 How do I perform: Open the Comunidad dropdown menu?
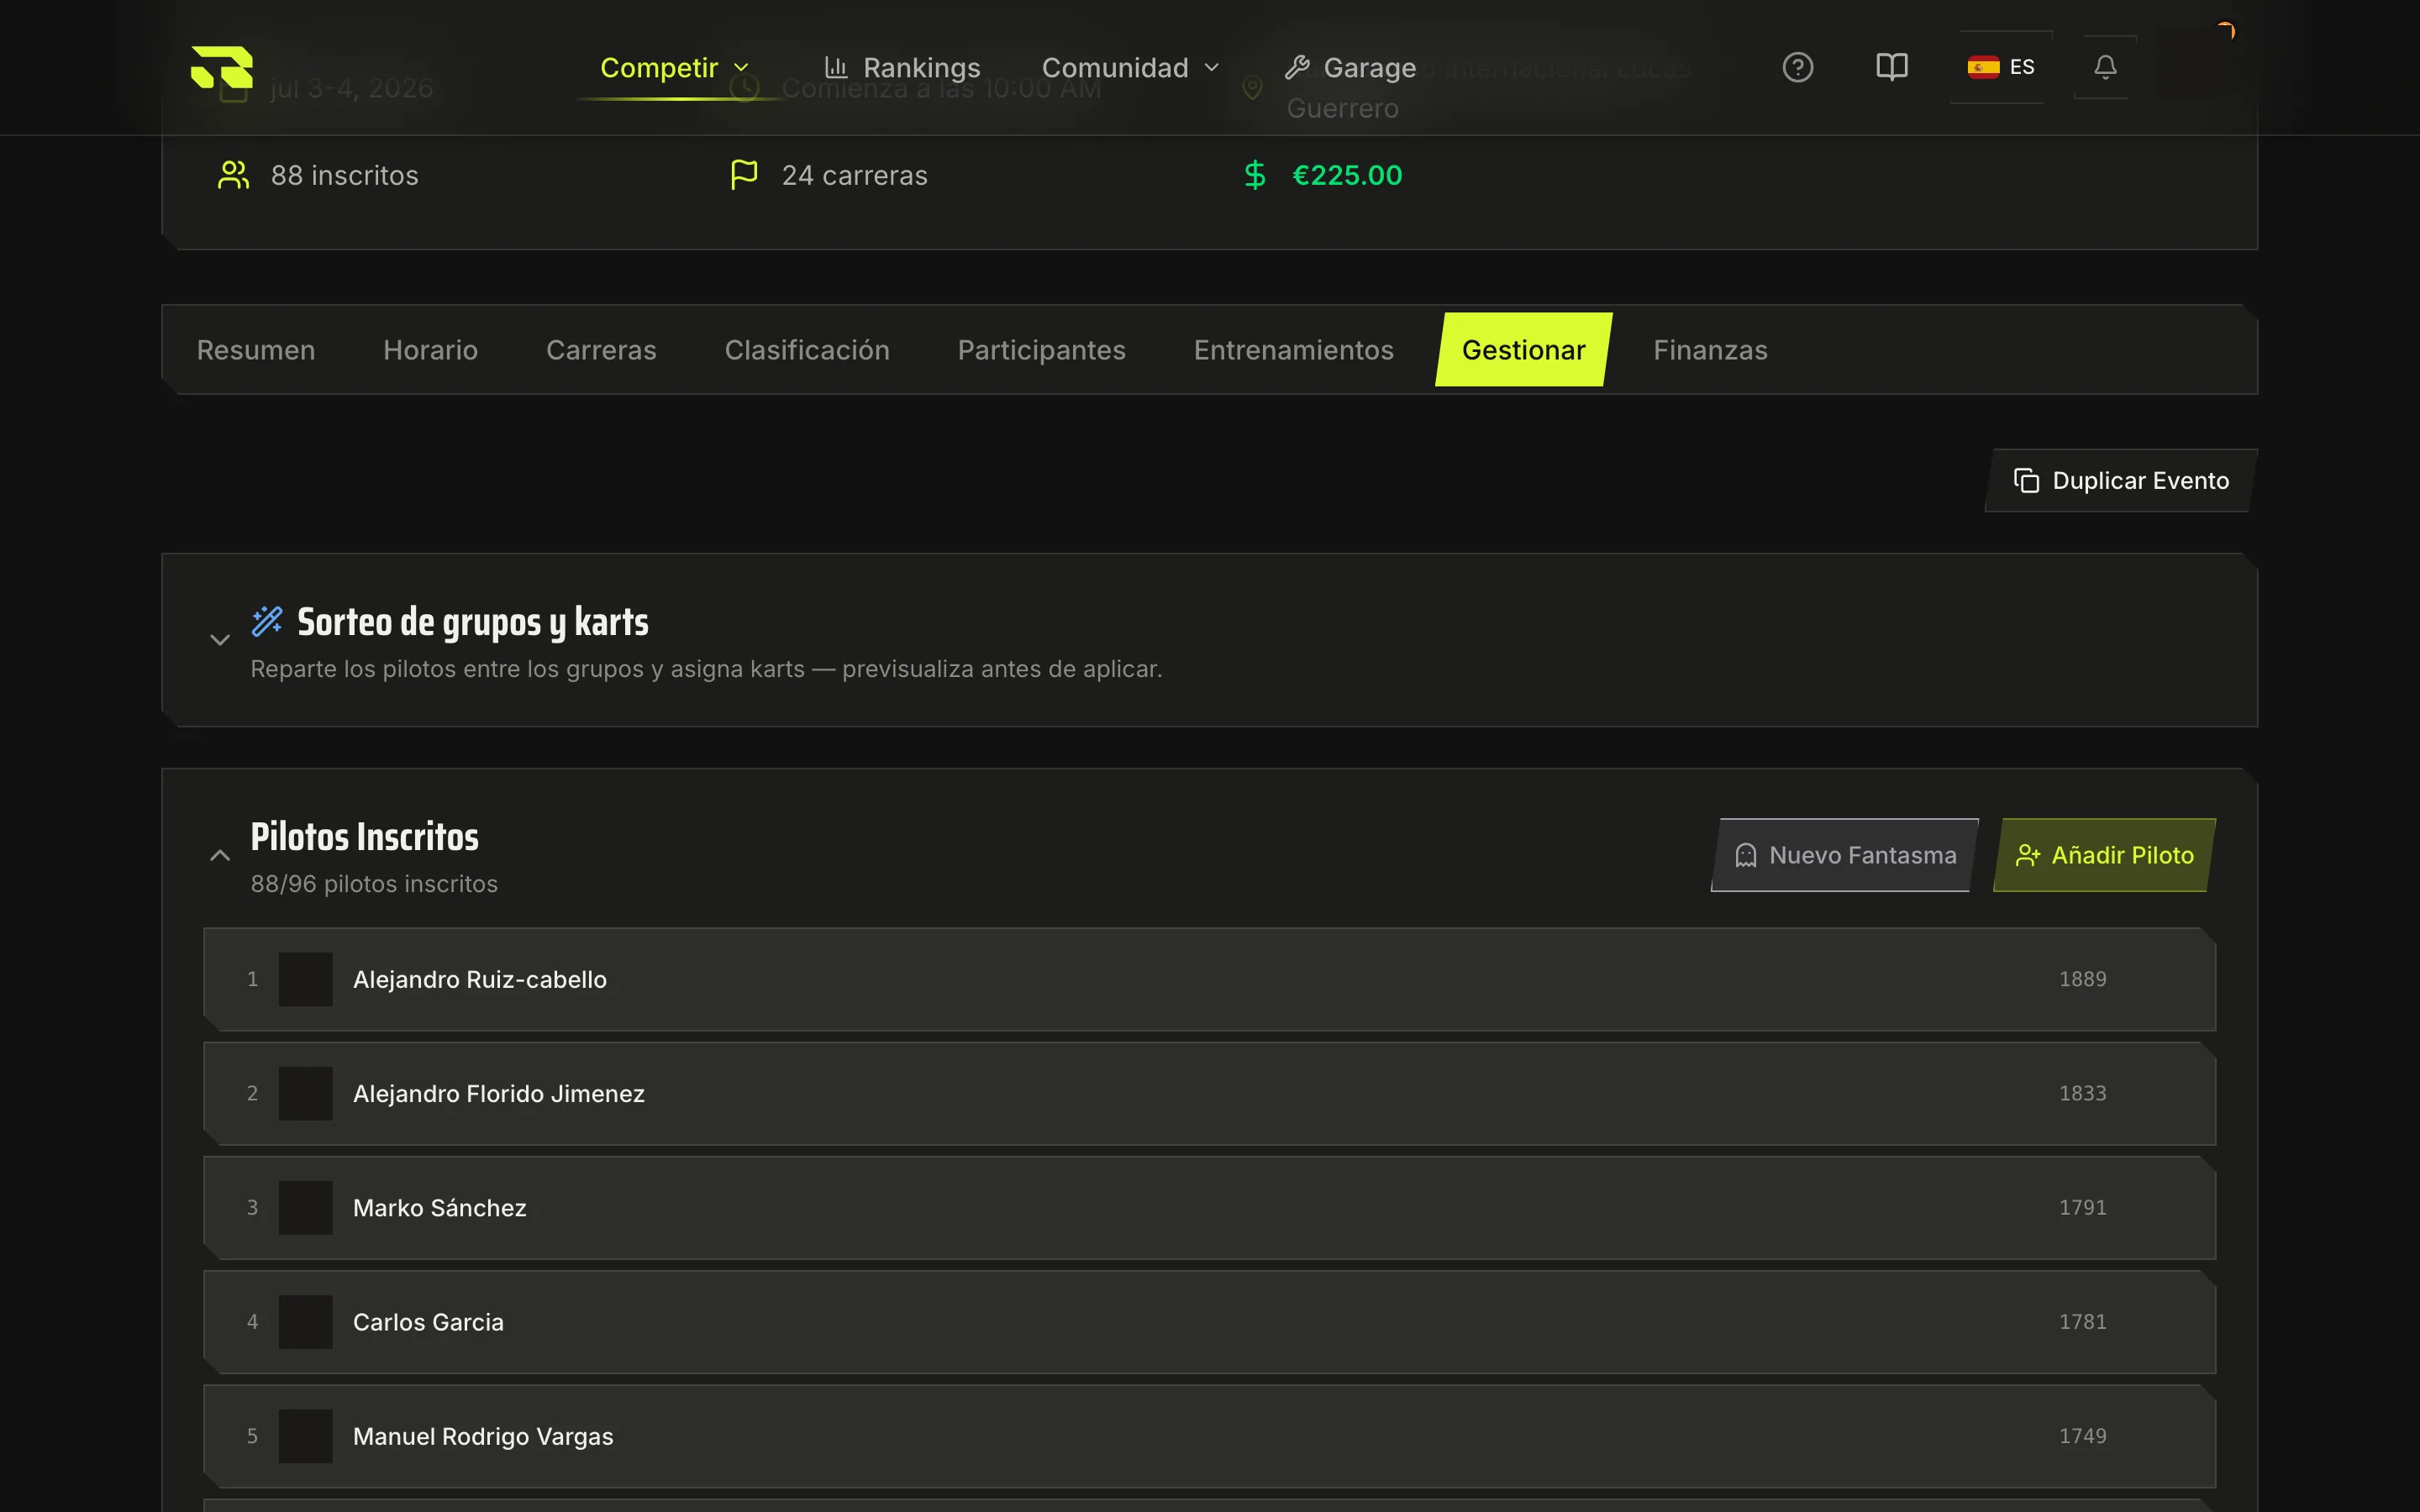click(1130, 67)
